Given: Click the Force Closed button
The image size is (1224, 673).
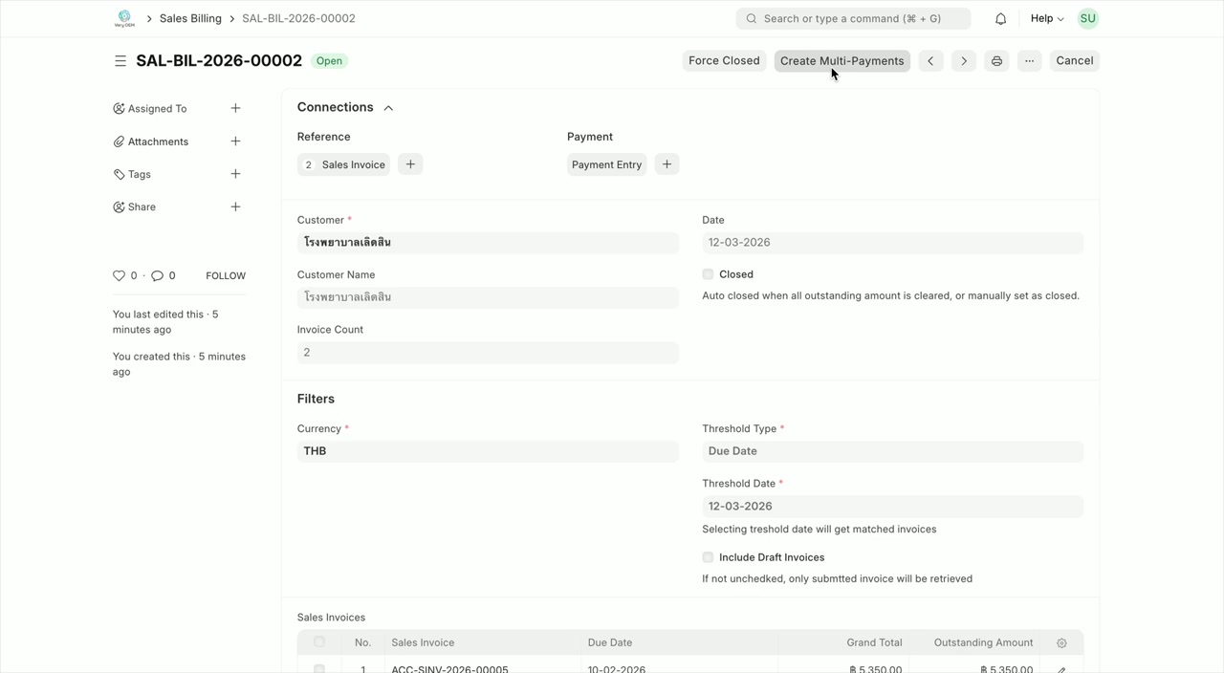Looking at the screenshot, I should point(724,60).
